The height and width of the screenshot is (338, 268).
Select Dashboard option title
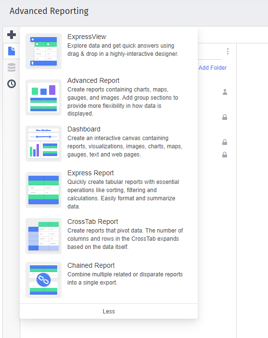[84, 129]
